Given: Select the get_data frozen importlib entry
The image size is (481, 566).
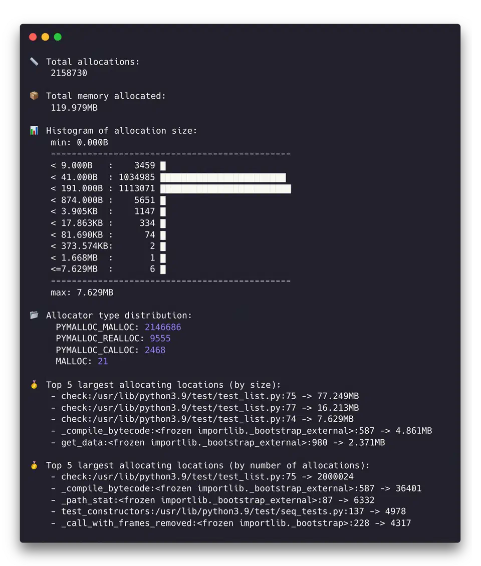Looking at the screenshot, I should 220,442.
